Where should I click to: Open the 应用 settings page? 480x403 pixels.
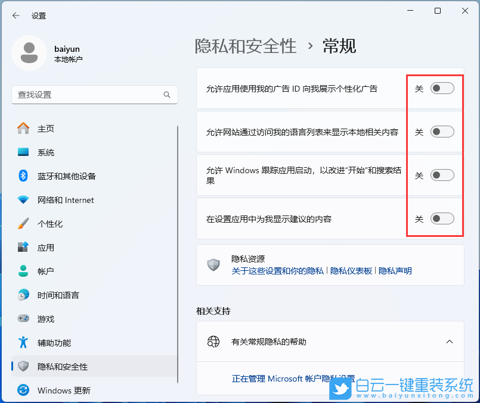point(47,248)
